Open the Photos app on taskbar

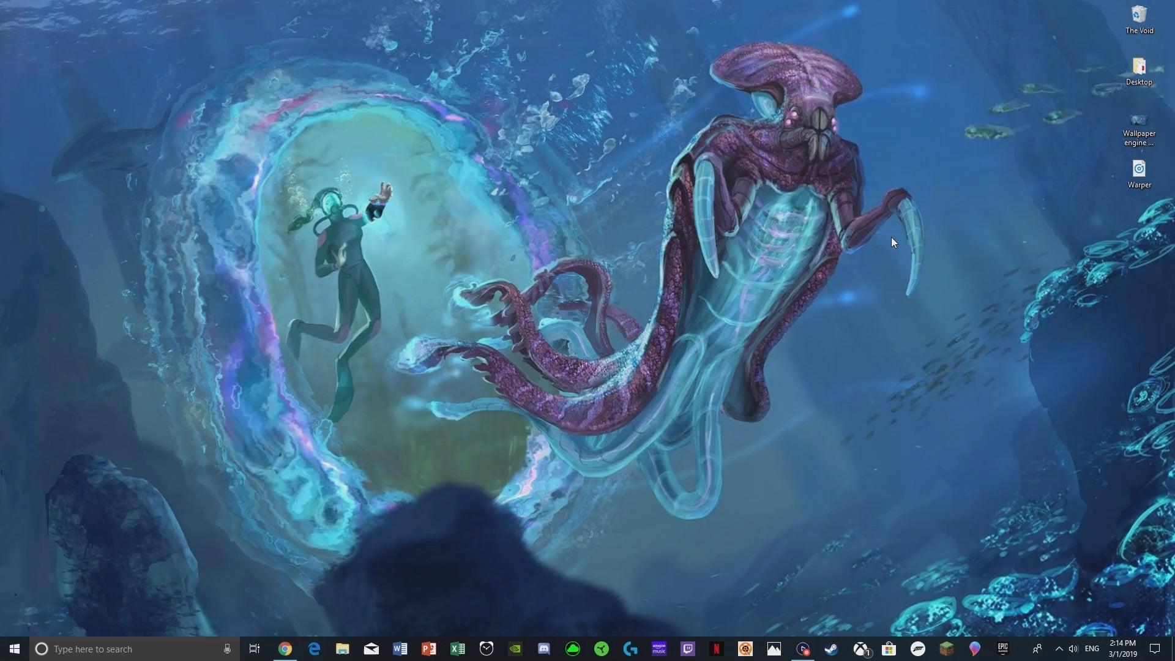[x=774, y=649]
